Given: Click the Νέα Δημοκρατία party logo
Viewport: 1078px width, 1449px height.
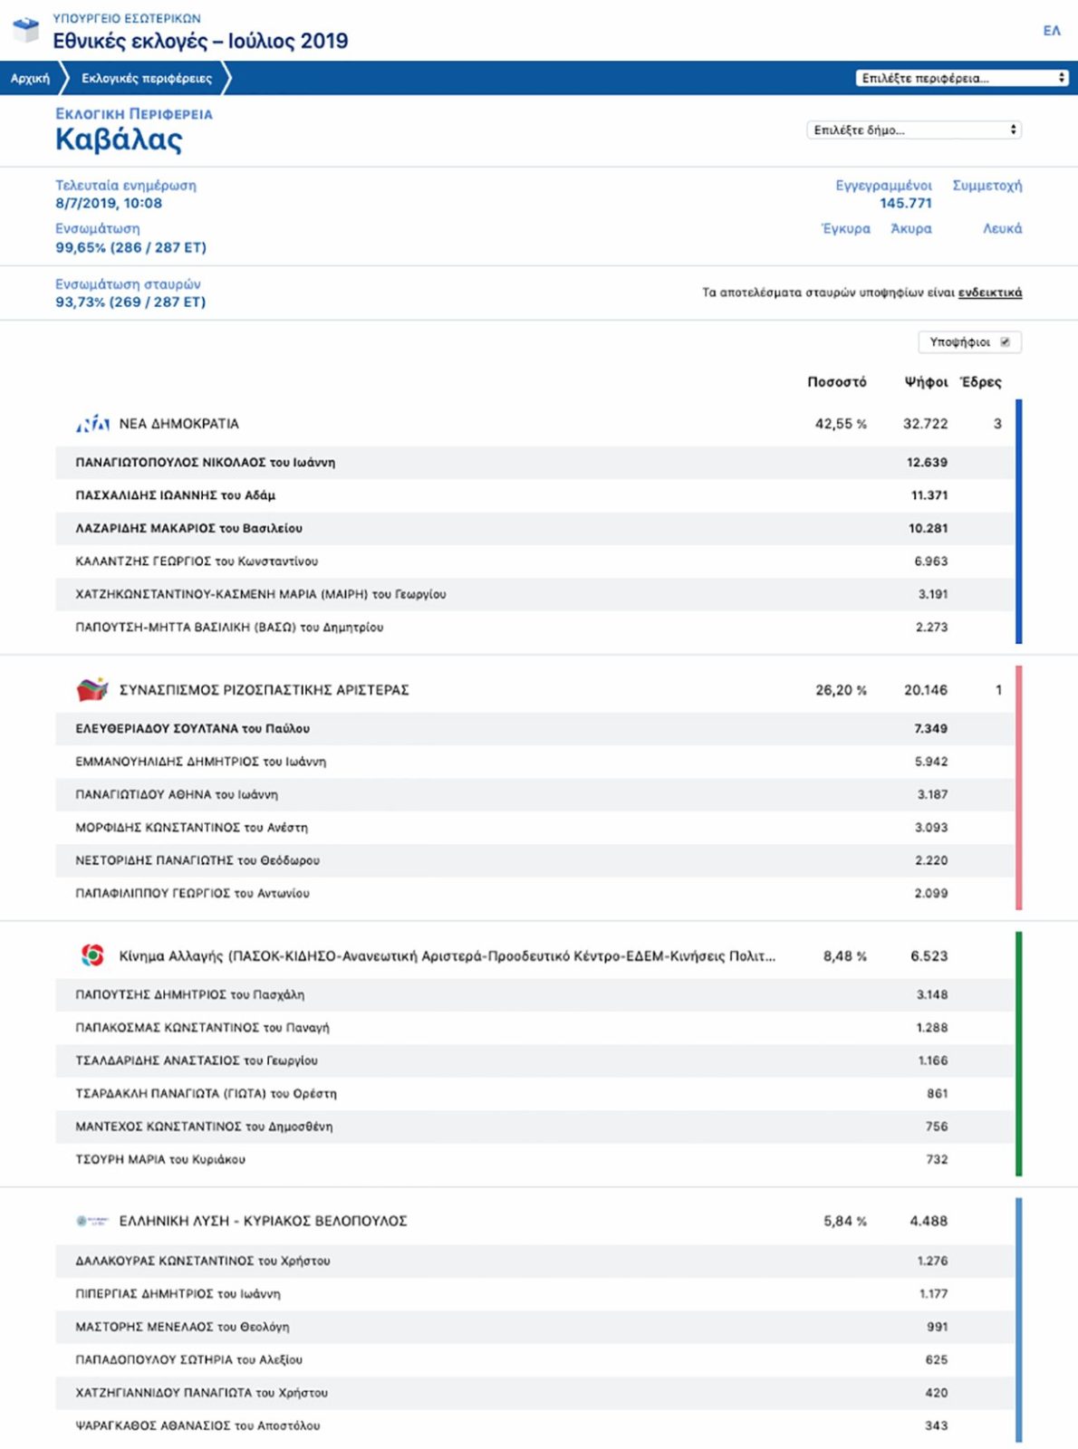Looking at the screenshot, I should (x=92, y=423).
